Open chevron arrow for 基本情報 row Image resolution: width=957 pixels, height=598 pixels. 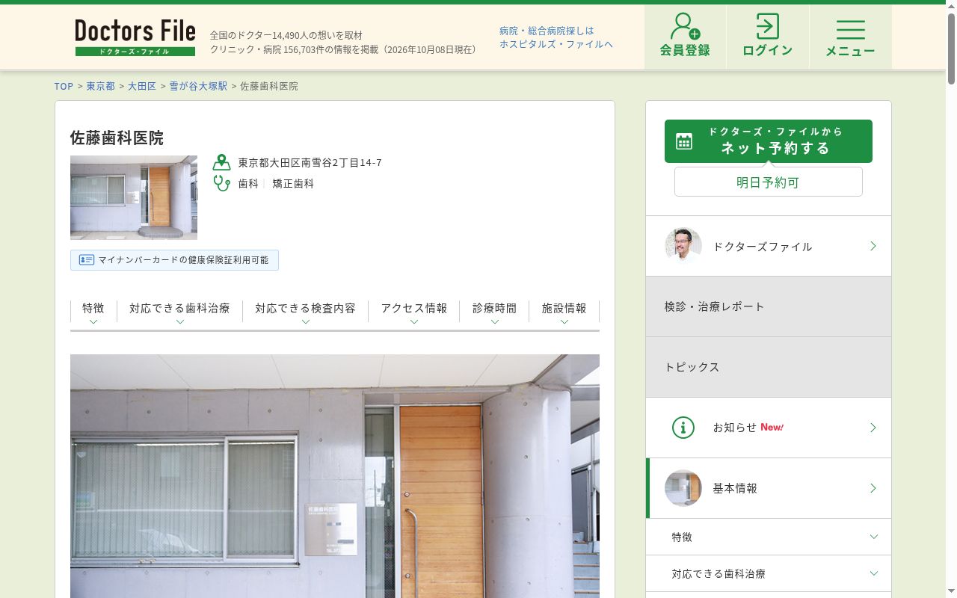click(x=873, y=488)
